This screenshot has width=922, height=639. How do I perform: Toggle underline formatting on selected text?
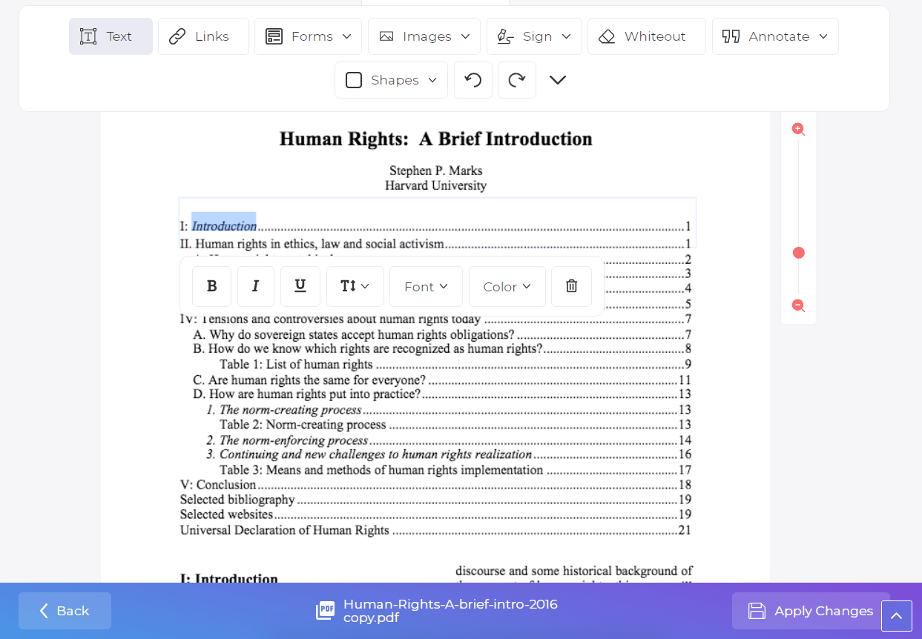(300, 286)
